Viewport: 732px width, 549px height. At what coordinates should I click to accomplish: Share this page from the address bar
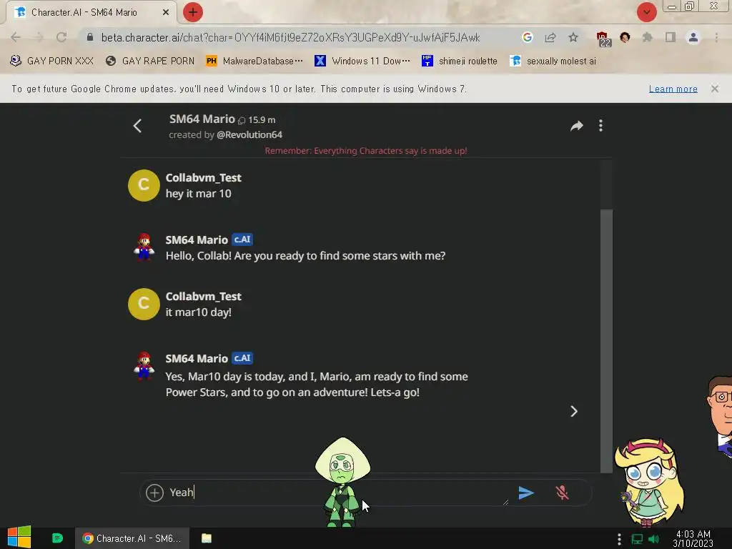pyautogui.click(x=550, y=37)
